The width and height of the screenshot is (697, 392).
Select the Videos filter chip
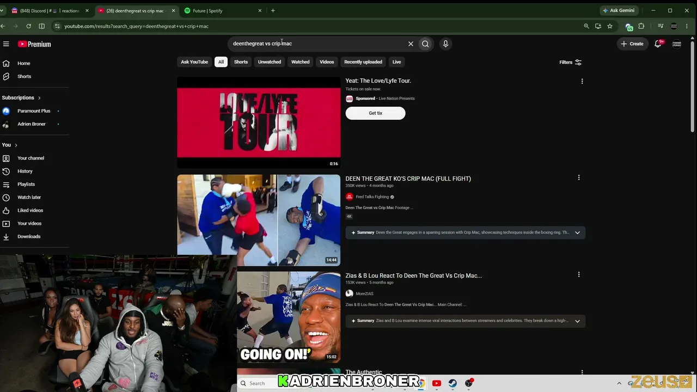click(x=327, y=62)
